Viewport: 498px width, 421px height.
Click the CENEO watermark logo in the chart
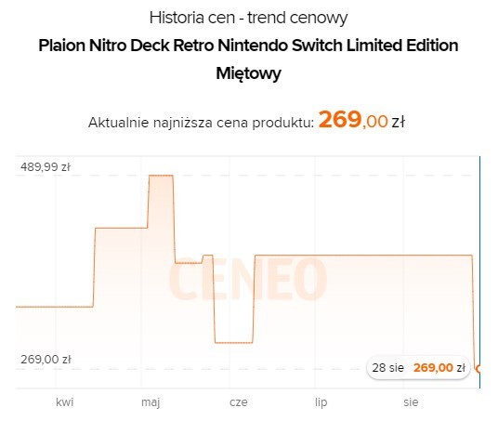coord(247,279)
